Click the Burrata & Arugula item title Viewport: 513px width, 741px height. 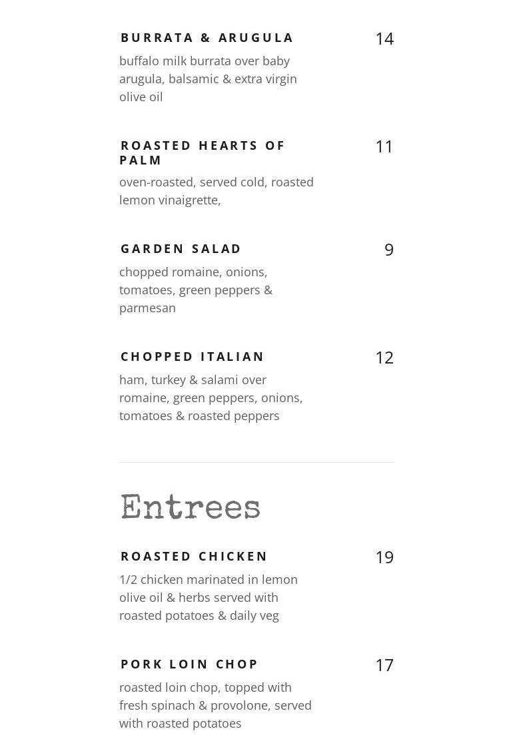(x=207, y=38)
